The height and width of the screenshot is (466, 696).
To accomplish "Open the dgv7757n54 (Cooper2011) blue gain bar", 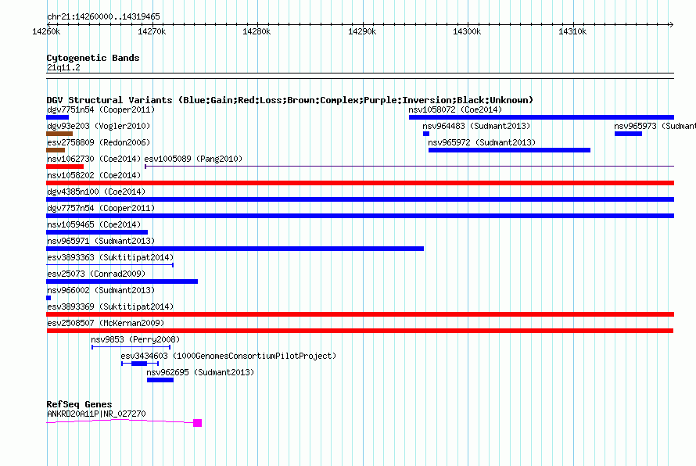I will point(360,216).
